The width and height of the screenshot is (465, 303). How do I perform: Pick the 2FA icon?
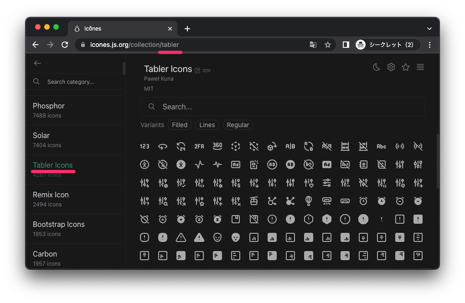[199, 146]
